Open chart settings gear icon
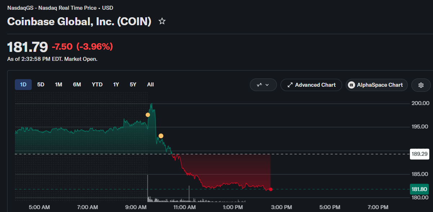 tap(421, 85)
